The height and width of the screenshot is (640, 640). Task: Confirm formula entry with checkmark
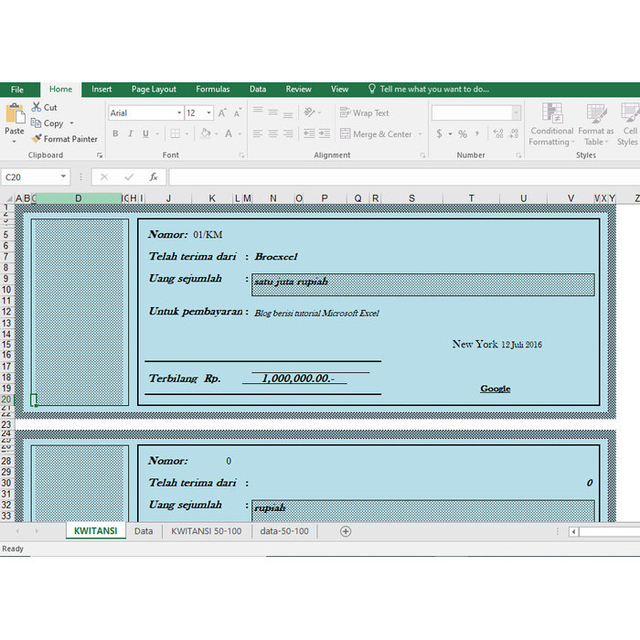pyautogui.click(x=130, y=177)
